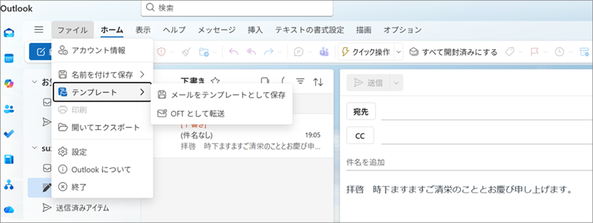The width and height of the screenshot is (593, 223).
Task: Switch to the 挿入 ribbon tab
Action: [x=255, y=30]
